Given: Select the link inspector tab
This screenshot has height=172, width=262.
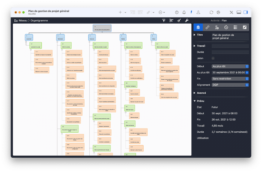Looking at the screenshot, I should tap(207, 27).
